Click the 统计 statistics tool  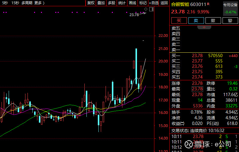pos(122,3)
